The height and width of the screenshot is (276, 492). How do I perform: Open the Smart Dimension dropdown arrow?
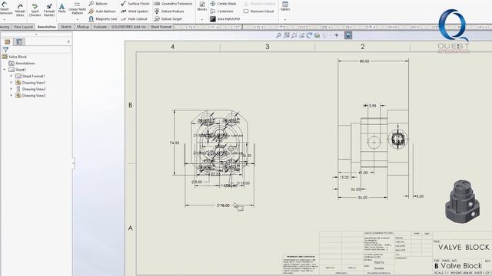click(x=5, y=19)
